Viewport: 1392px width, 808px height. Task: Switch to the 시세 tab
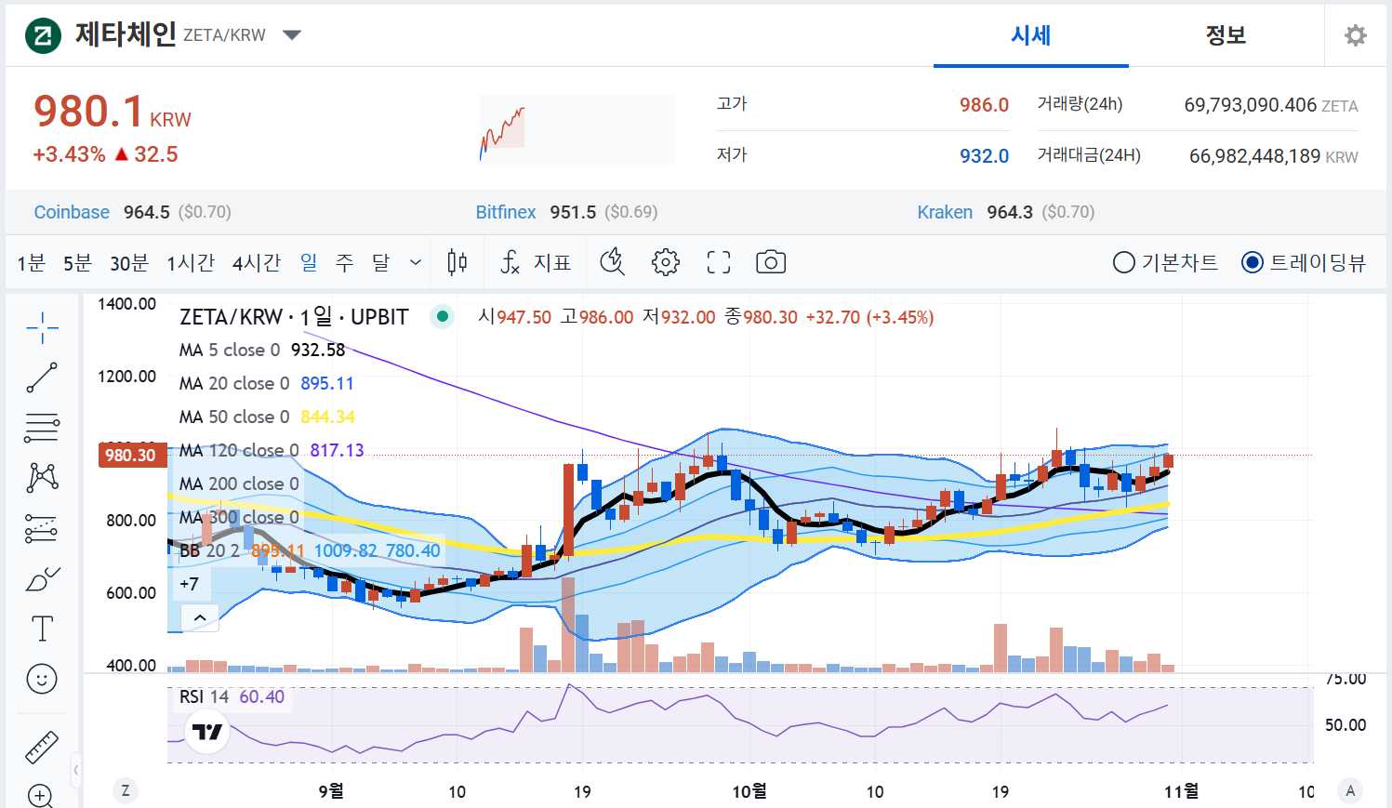[x=1031, y=35]
